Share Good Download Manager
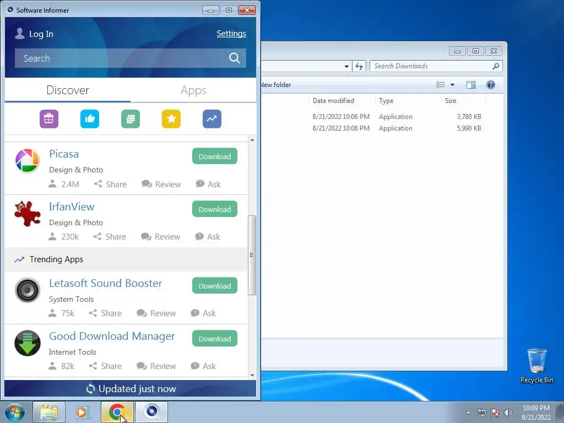The height and width of the screenshot is (423, 564). pyautogui.click(x=105, y=366)
